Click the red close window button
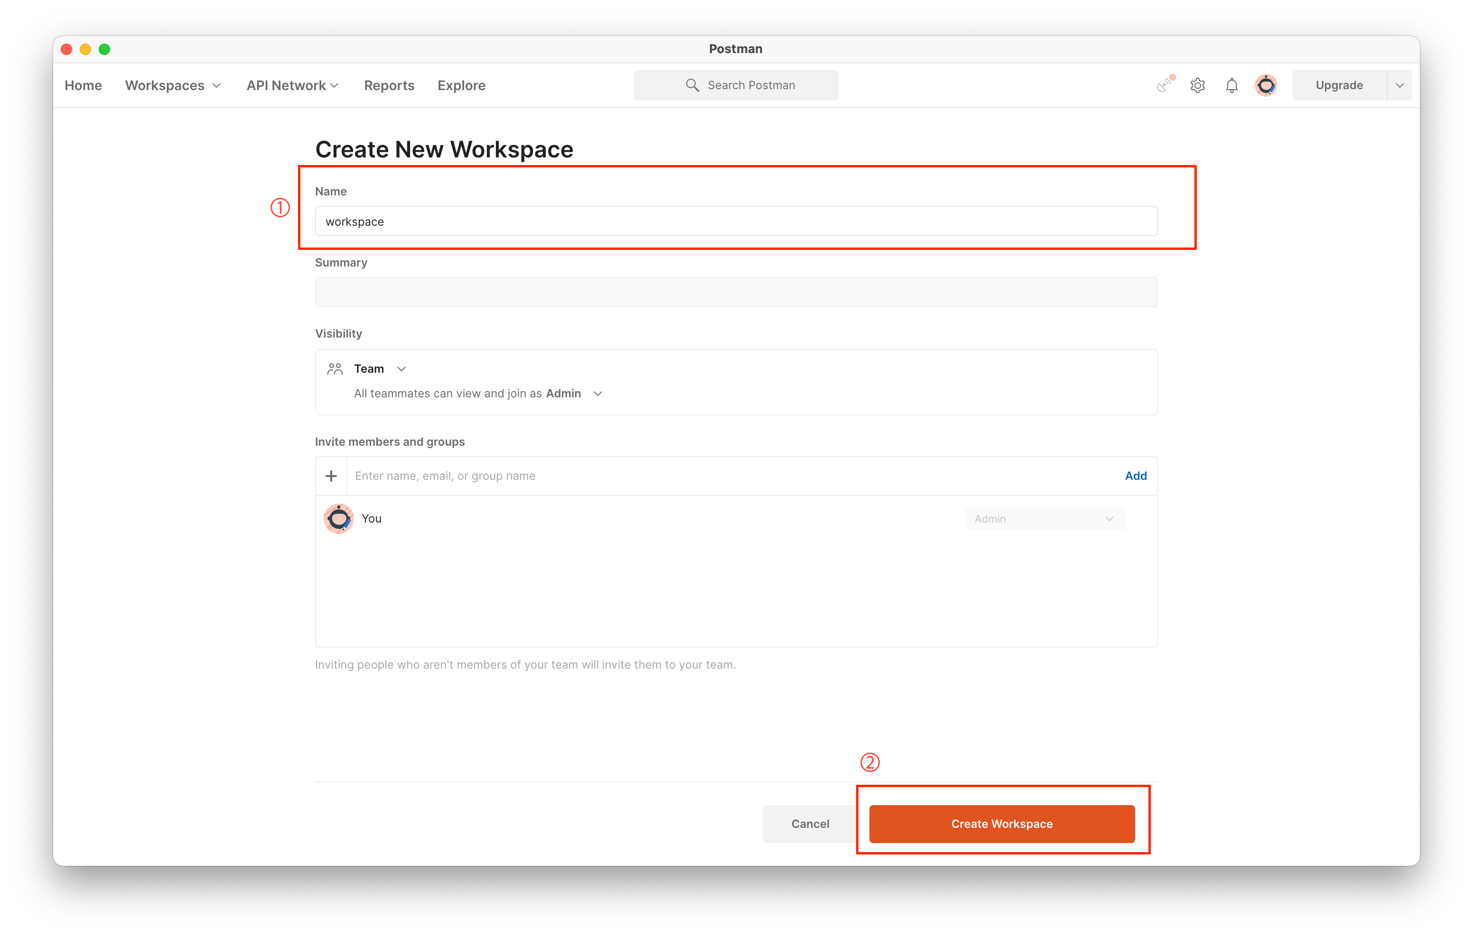Screen dimensions: 1473x936 tap(67, 49)
